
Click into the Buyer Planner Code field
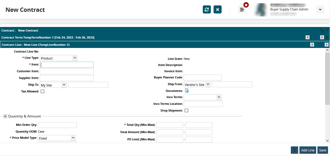(x=203, y=78)
